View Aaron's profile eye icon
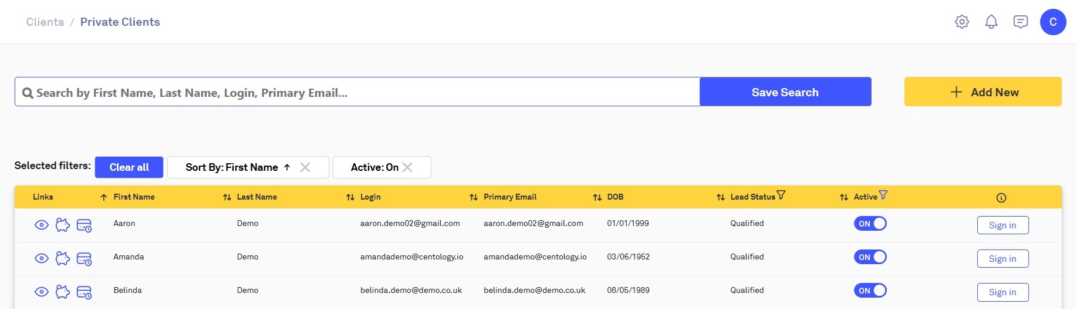Image resolution: width=1077 pixels, height=317 pixels. [x=41, y=225]
